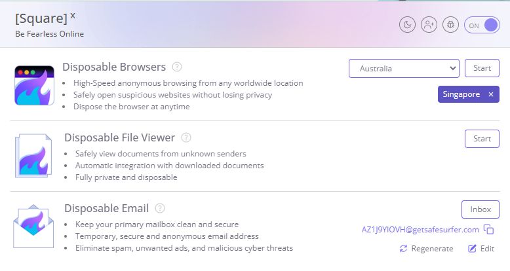510x271 pixels.
Task: Open the running Singapore browser
Action: [461, 94]
